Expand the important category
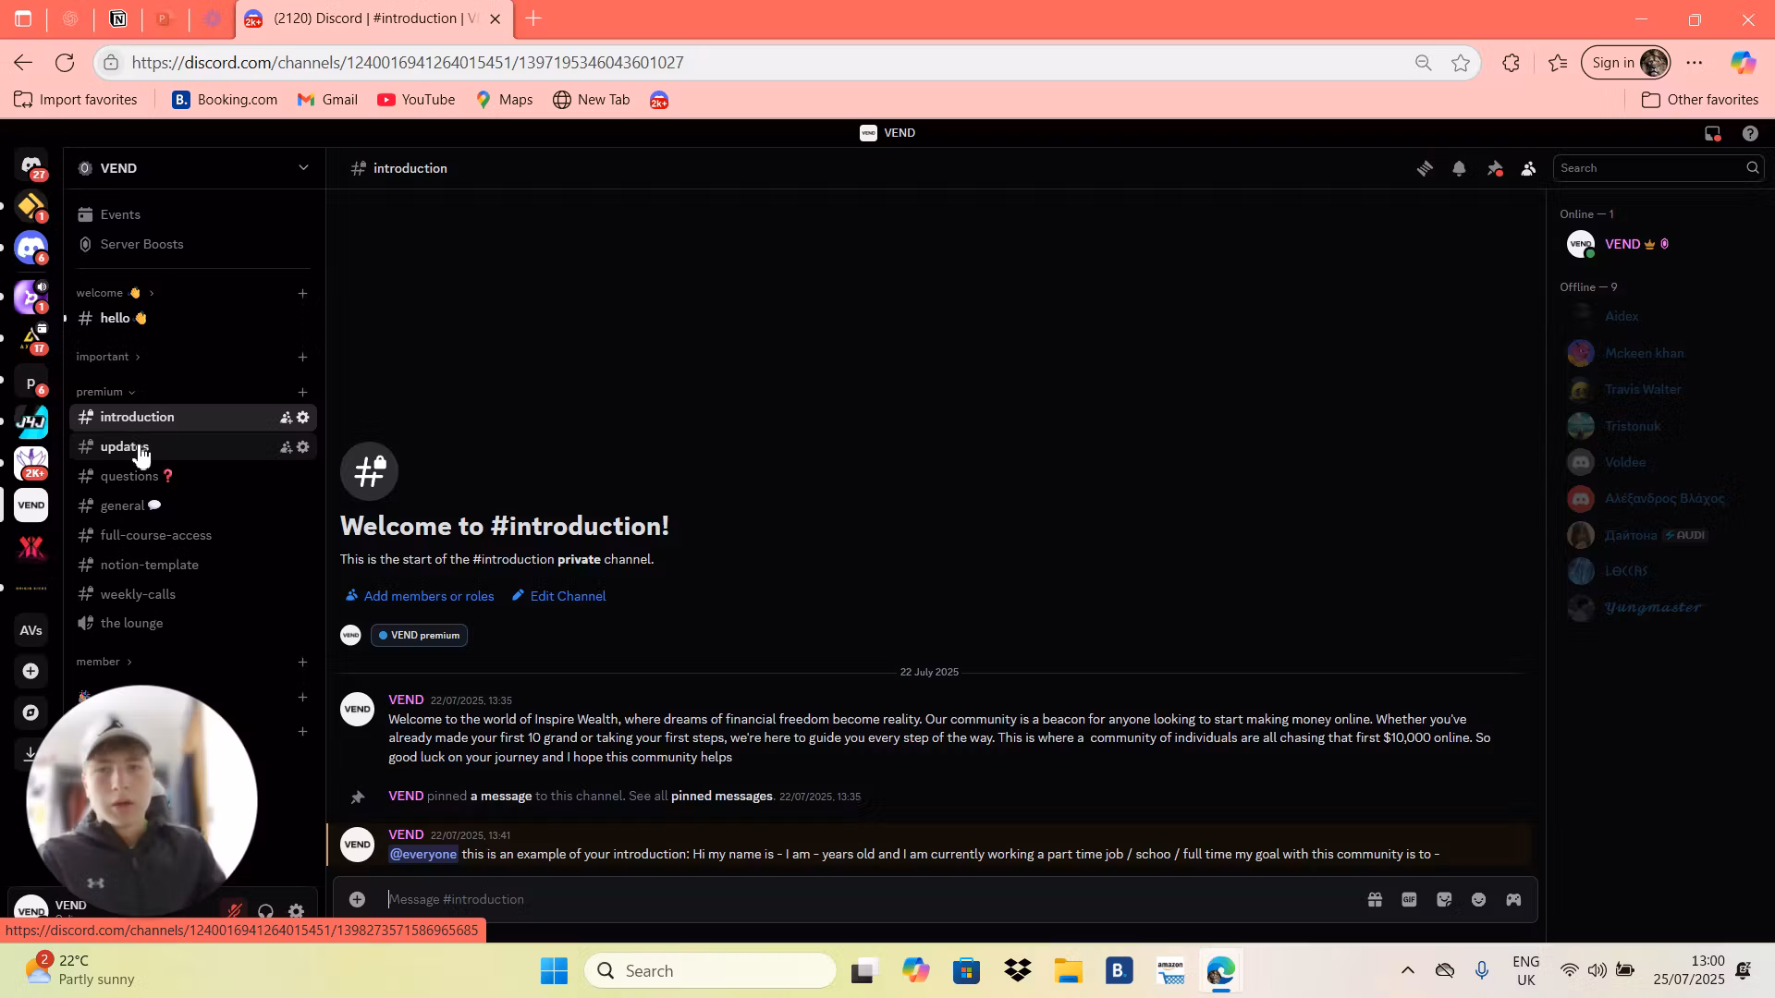Viewport: 1775px width, 998px height. pos(108,357)
